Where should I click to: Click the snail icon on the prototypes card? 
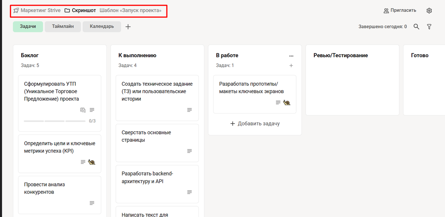point(286,102)
